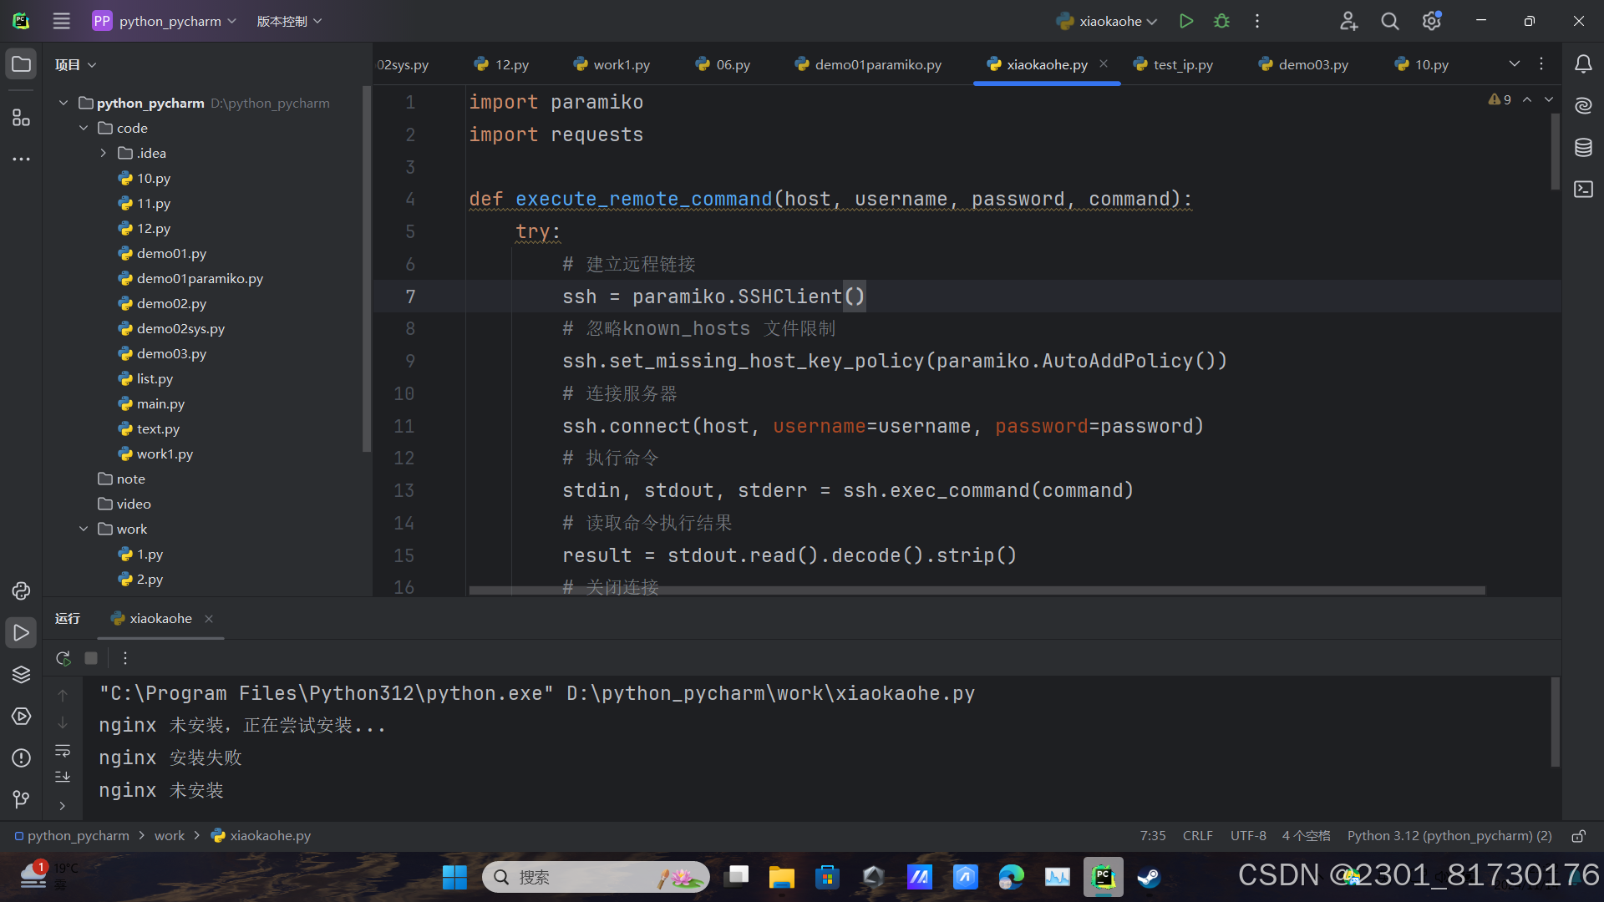The height and width of the screenshot is (902, 1604).
Task: Start debugging with the bug icon
Action: 1221,21
